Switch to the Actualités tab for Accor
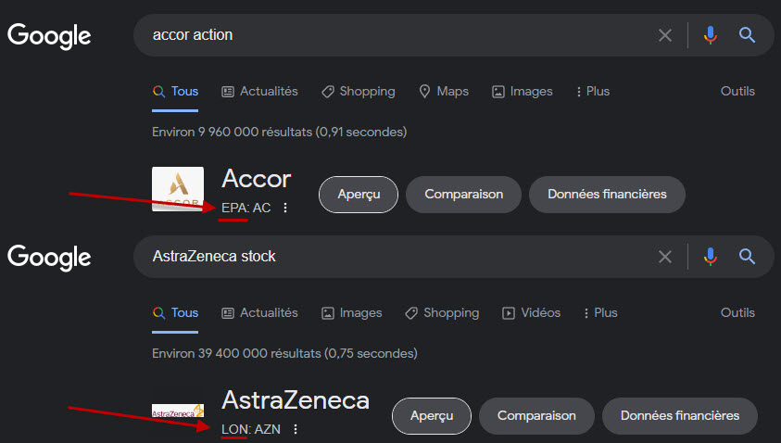The height and width of the screenshot is (443, 781). click(x=259, y=91)
